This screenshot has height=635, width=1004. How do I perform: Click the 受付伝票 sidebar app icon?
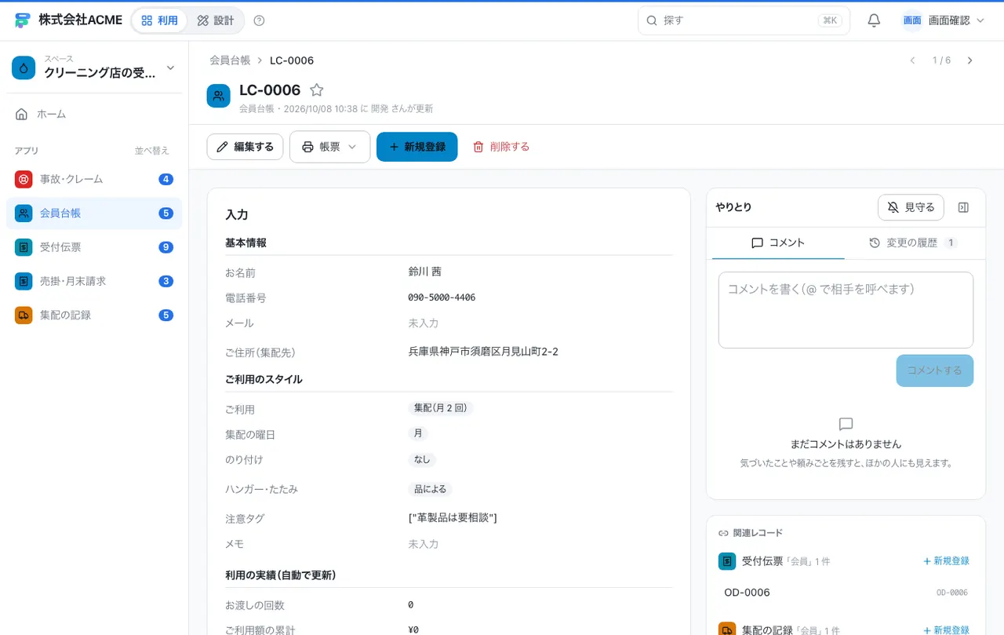pos(24,247)
